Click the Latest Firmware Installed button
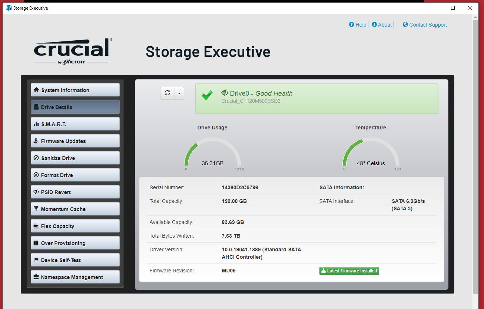484x309 pixels. click(349, 271)
